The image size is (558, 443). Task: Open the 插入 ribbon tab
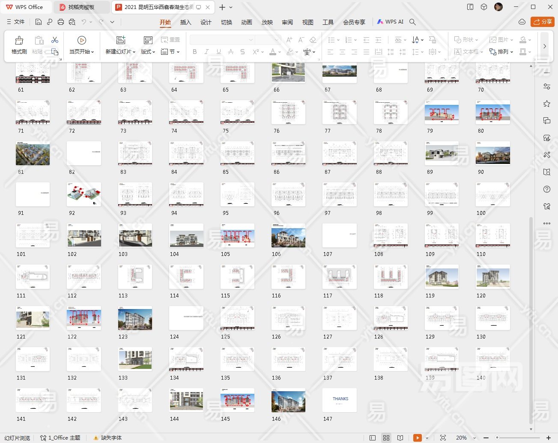[185, 22]
